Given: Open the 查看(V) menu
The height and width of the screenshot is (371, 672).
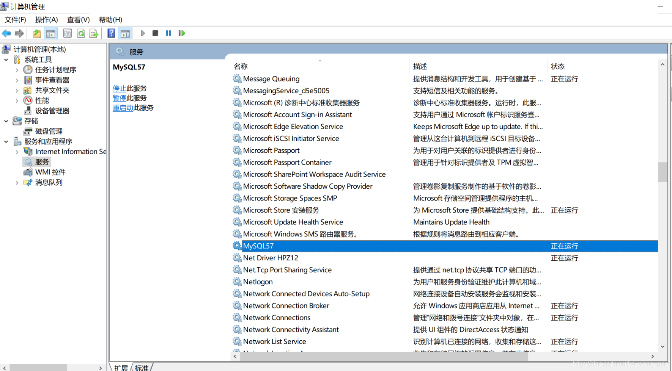Looking at the screenshot, I should pyautogui.click(x=78, y=20).
